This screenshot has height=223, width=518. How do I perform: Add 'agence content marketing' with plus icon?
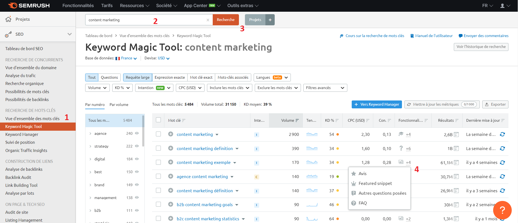coord(171,176)
